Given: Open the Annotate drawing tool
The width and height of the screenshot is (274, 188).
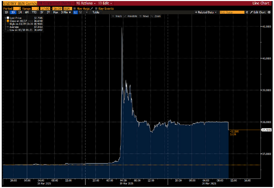Looking at the screenshot, I should pyautogui.click(x=131, y=16).
